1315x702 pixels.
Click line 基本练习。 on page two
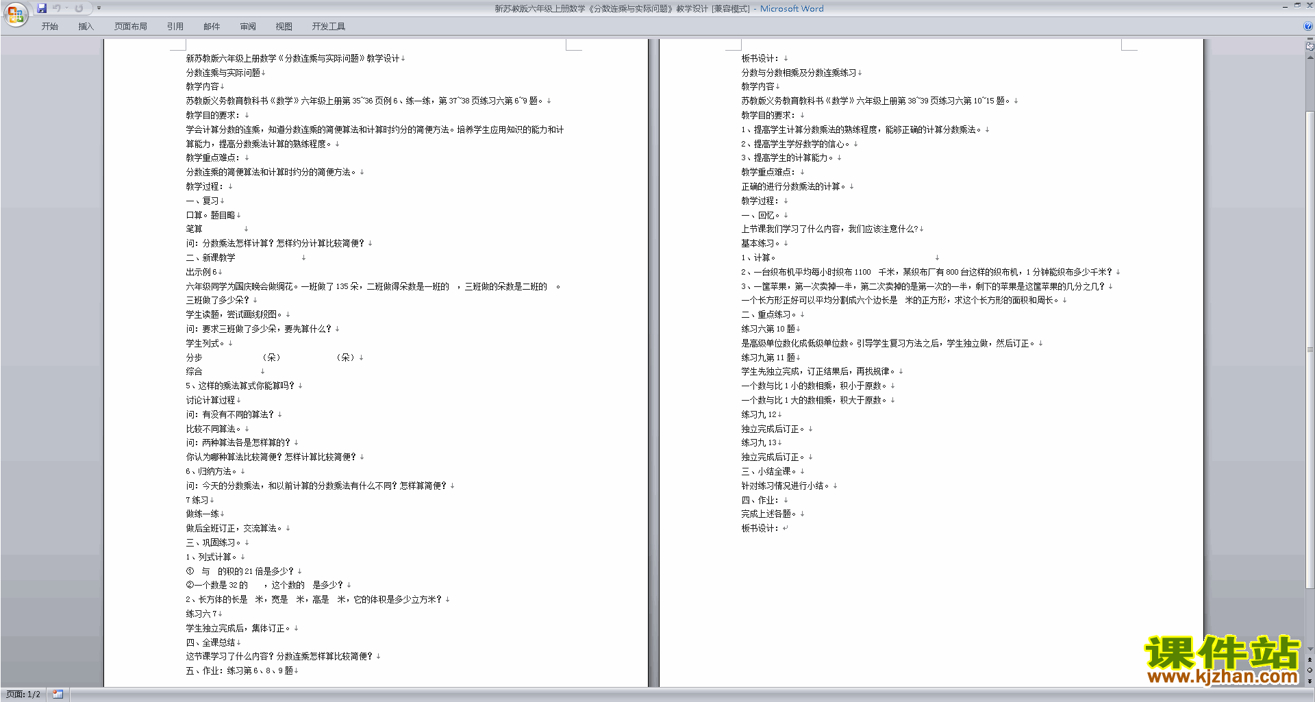762,244
